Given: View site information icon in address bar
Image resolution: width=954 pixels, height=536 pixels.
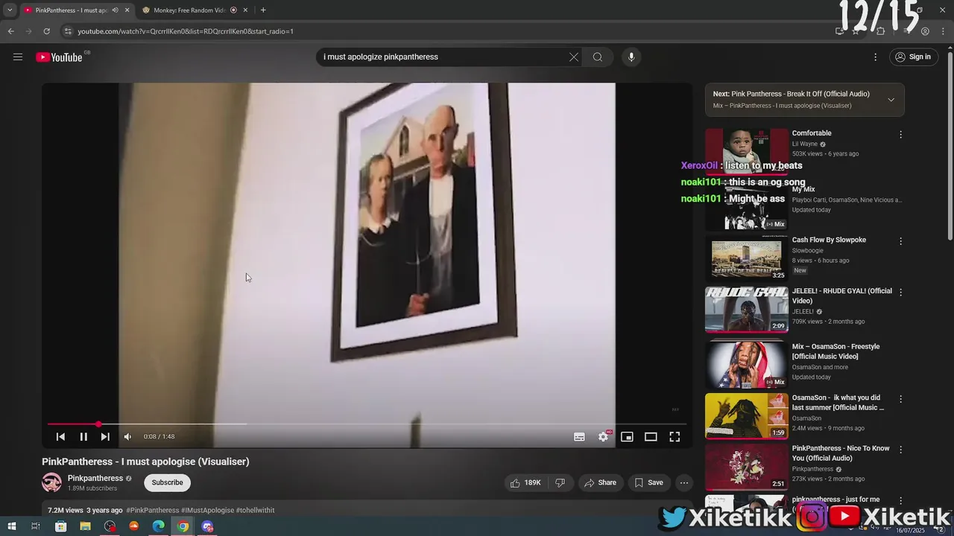Looking at the screenshot, I should (68, 31).
